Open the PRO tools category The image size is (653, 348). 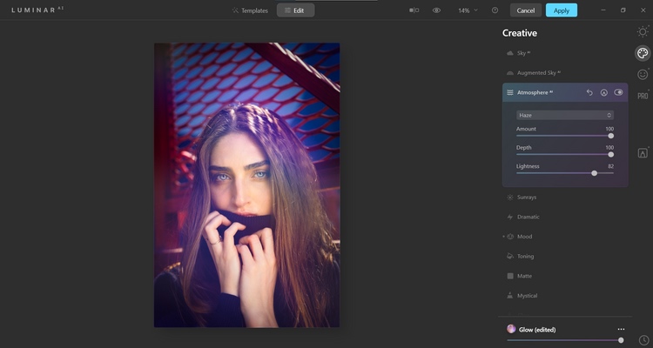click(643, 96)
